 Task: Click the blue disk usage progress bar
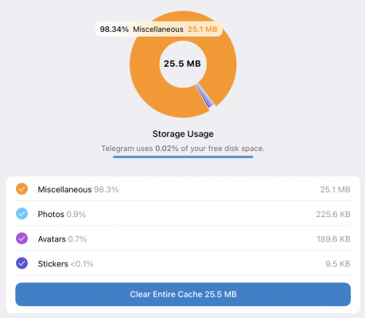pyautogui.click(x=183, y=157)
